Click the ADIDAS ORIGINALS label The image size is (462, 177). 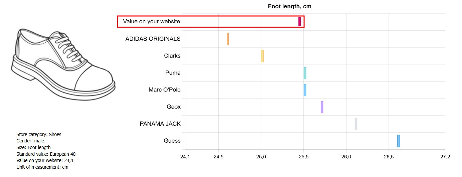point(153,39)
